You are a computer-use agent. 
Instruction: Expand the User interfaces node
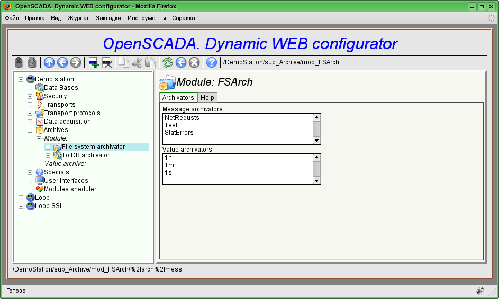click(x=30, y=181)
